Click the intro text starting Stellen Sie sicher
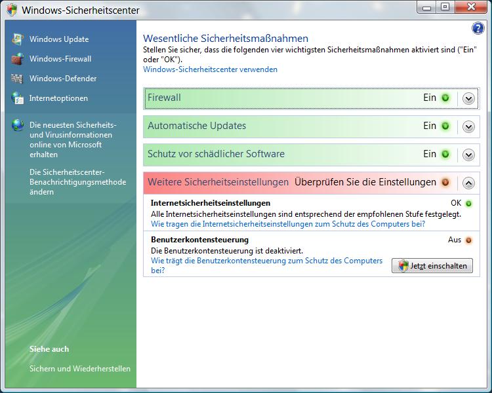The width and height of the screenshot is (492, 393). pos(310,54)
